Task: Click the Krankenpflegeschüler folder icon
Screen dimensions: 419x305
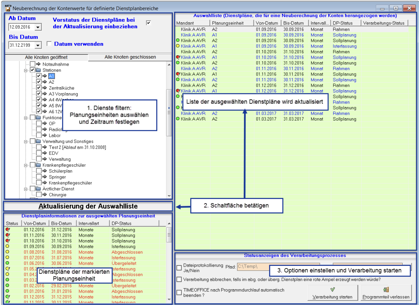Action: click(38, 165)
